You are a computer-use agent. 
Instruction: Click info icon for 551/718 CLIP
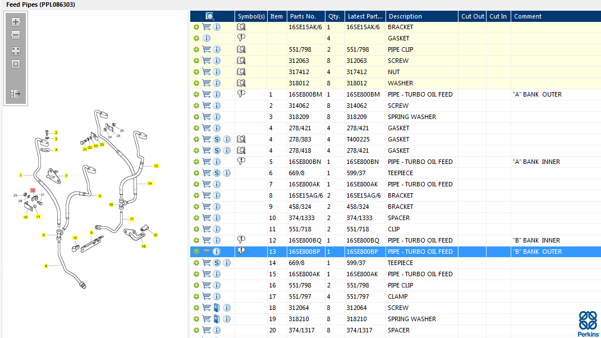[x=217, y=229]
